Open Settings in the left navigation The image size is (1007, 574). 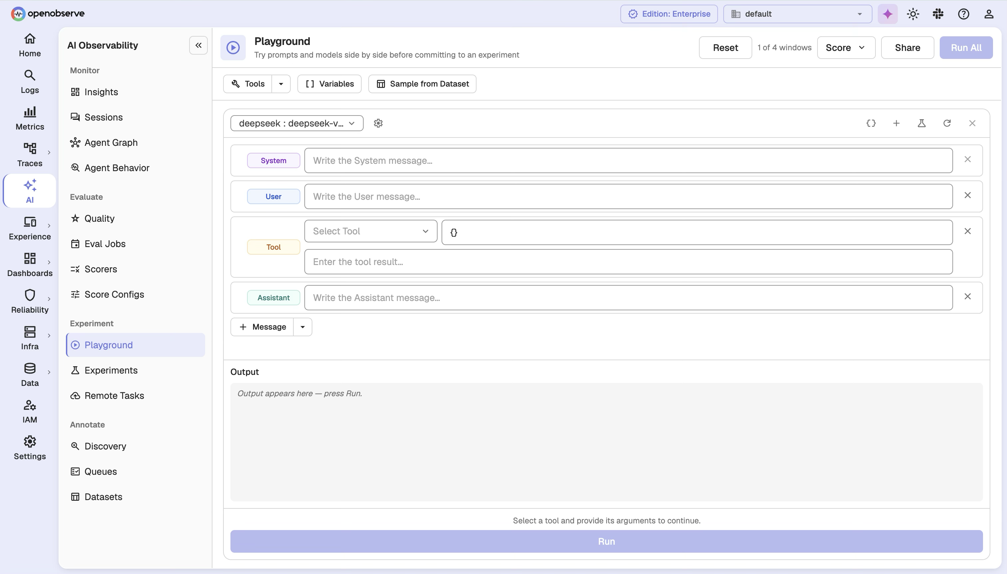(30, 448)
